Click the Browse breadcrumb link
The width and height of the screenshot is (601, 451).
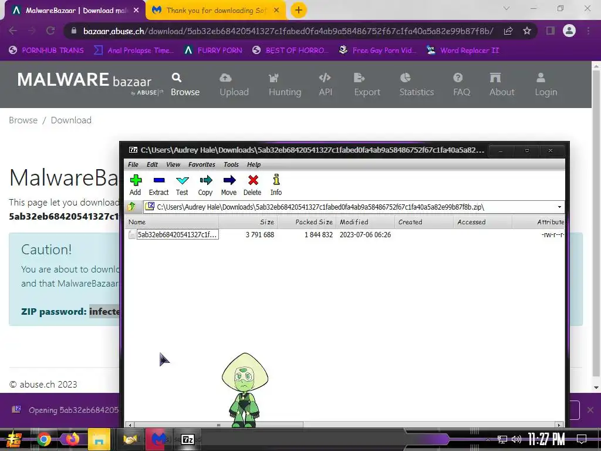coord(23,120)
